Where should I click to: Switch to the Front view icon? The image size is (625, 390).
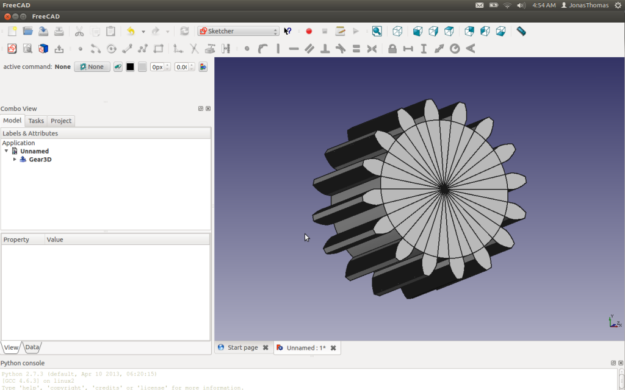pyautogui.click(x=418, y=30)
